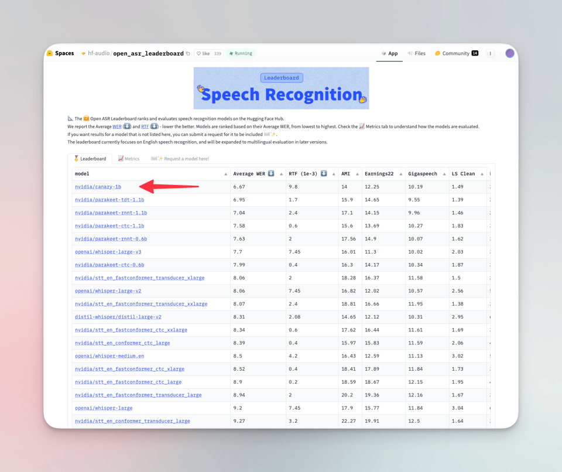The width and height of the screenshot is (562, 472).
Task: Open openai/whisper-large-v3 model link
Action: click(x=108, y=252)
